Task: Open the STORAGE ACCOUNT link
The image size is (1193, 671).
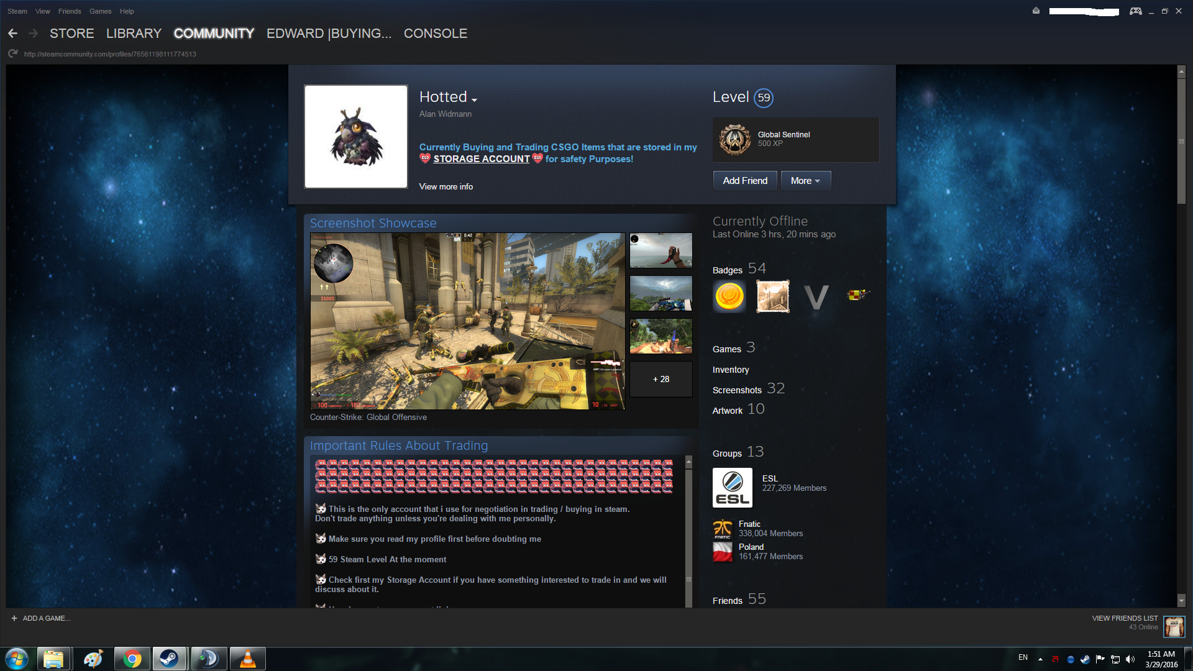Action: pyautogui.click(x=481, y=159)
